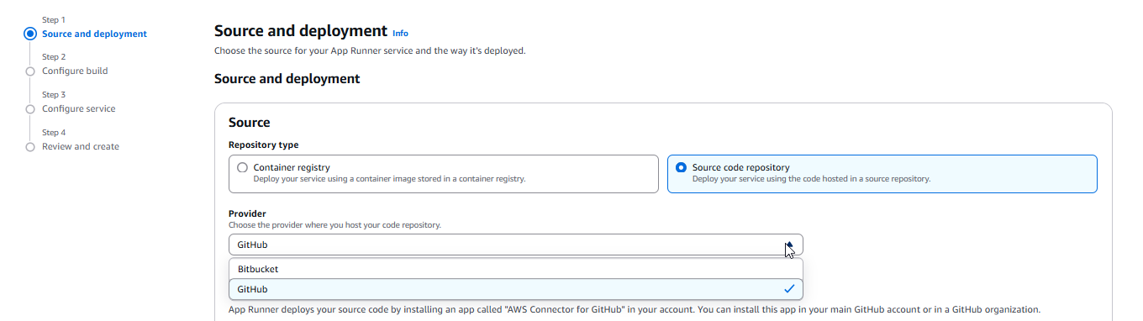Click the AWS Connector for GitHub description text
The width and height of the screenshot is (1143, 321).
pos(635,309)
